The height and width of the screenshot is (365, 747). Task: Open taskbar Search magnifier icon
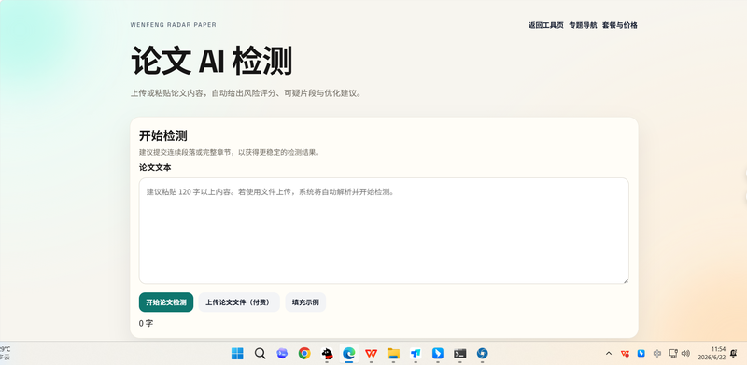tap(260, 353)
